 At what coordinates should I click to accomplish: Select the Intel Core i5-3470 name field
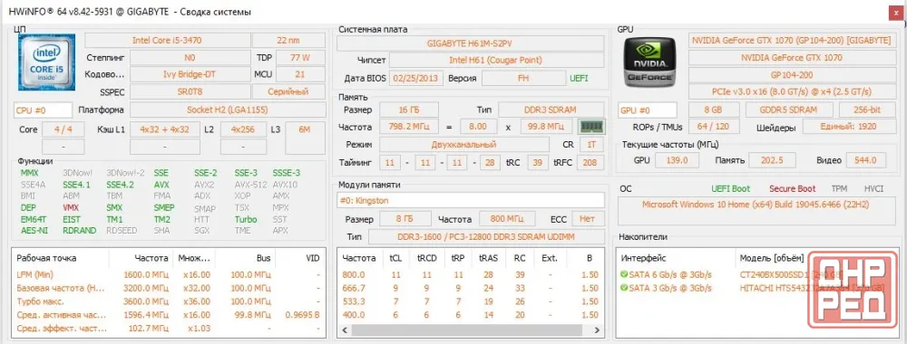click(167, 41)
